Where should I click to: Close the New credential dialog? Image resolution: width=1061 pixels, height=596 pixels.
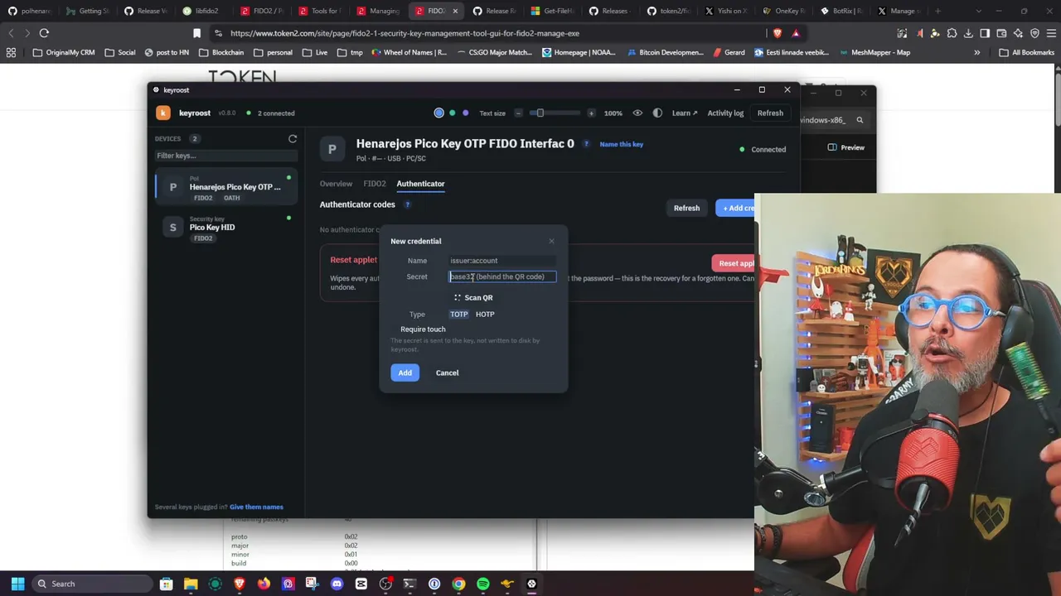[x=551, y=241]
